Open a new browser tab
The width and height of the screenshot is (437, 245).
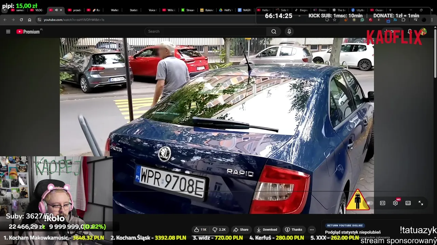[390, 10]
